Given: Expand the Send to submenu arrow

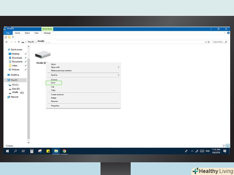Looking at the screenshot, I should pyautogui.click(x=119, y=75).
